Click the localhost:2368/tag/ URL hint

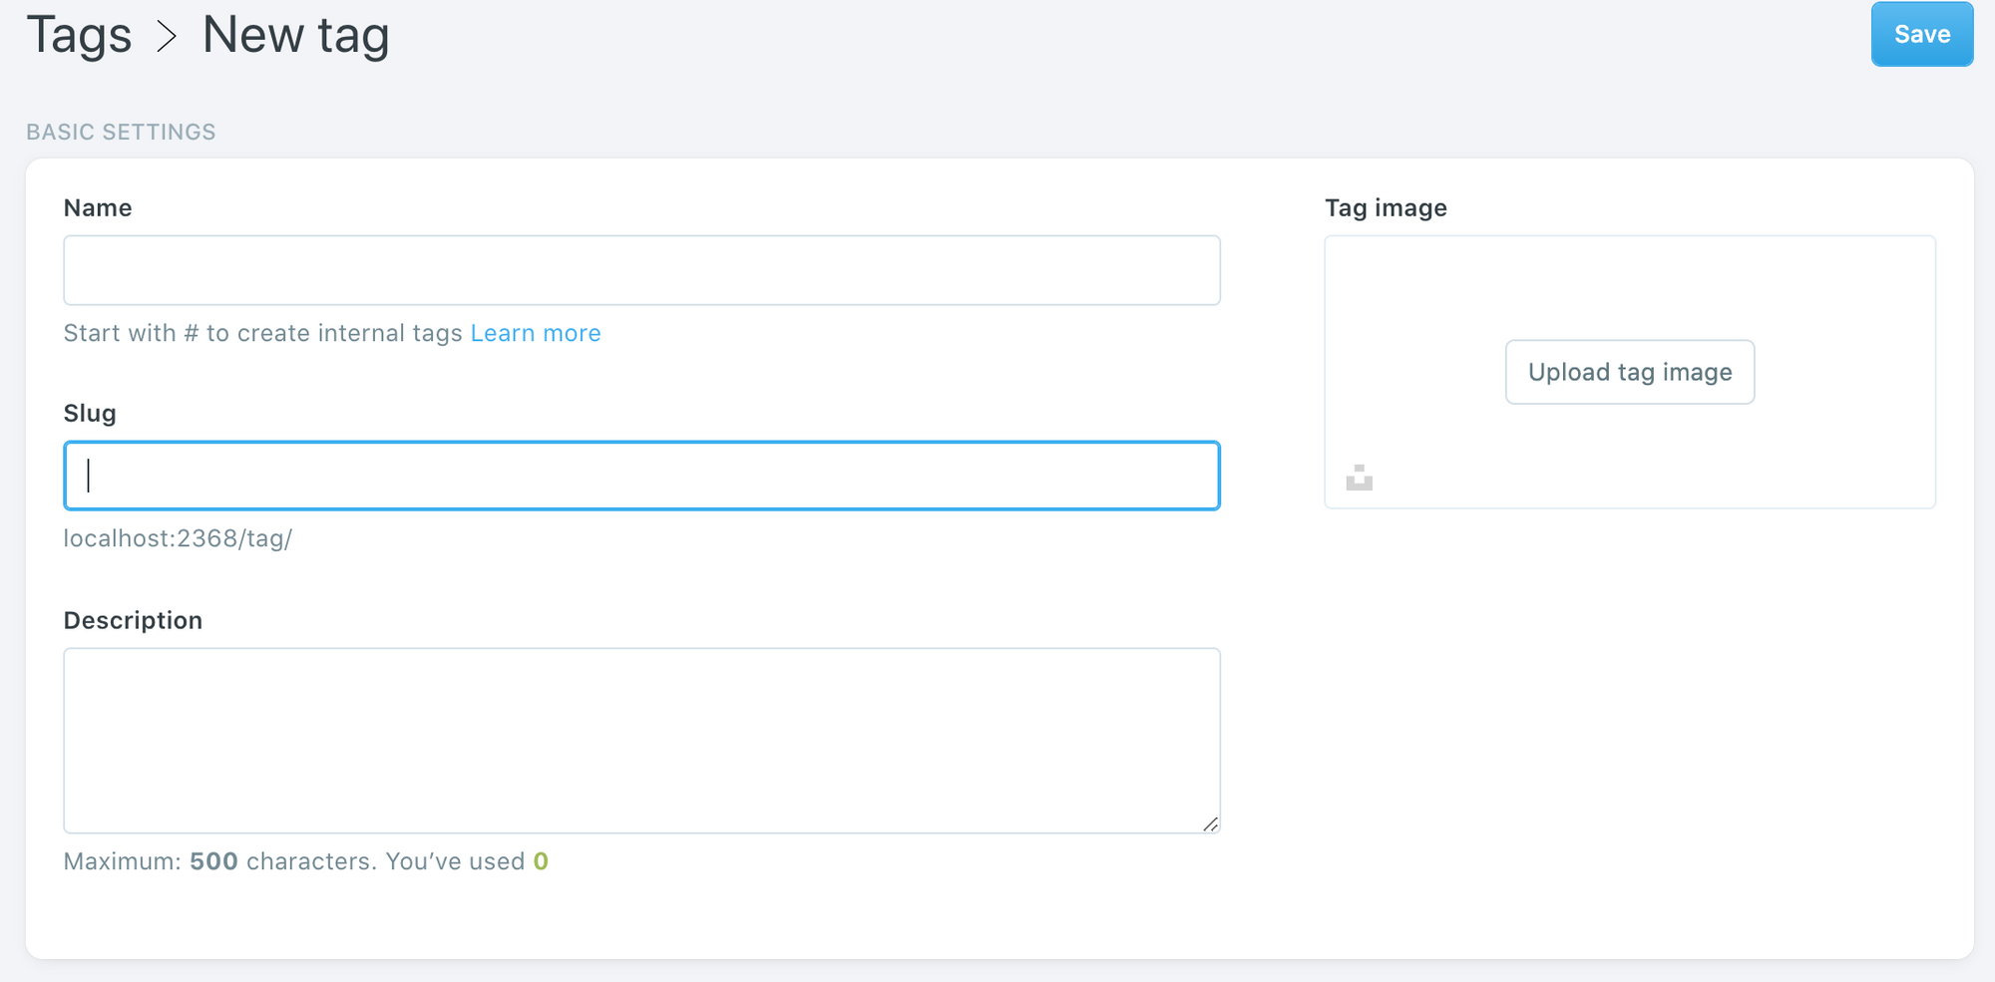click(x=179, y=538)
